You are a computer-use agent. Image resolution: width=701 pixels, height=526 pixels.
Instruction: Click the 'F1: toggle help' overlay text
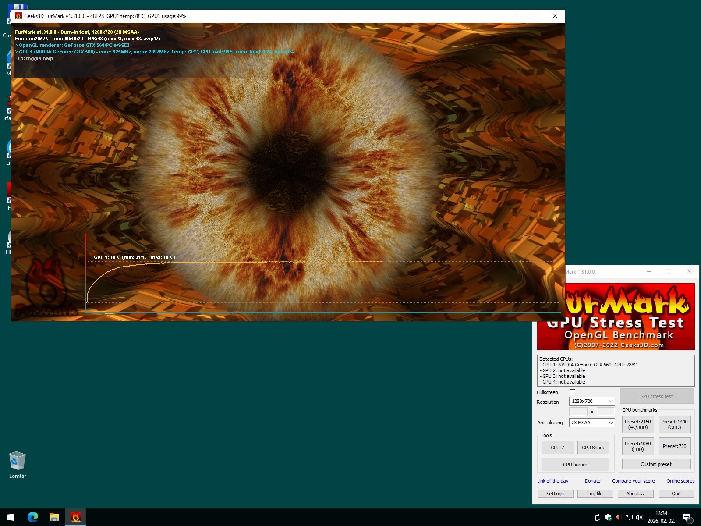pyautogui.click(x=34, y=58)
